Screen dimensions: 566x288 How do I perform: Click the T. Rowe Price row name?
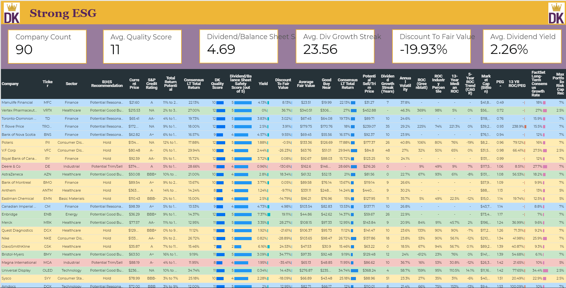coord(13,127)
